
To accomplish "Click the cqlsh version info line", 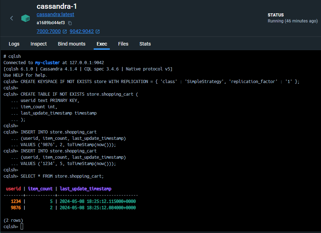I will tap(88, 69).
